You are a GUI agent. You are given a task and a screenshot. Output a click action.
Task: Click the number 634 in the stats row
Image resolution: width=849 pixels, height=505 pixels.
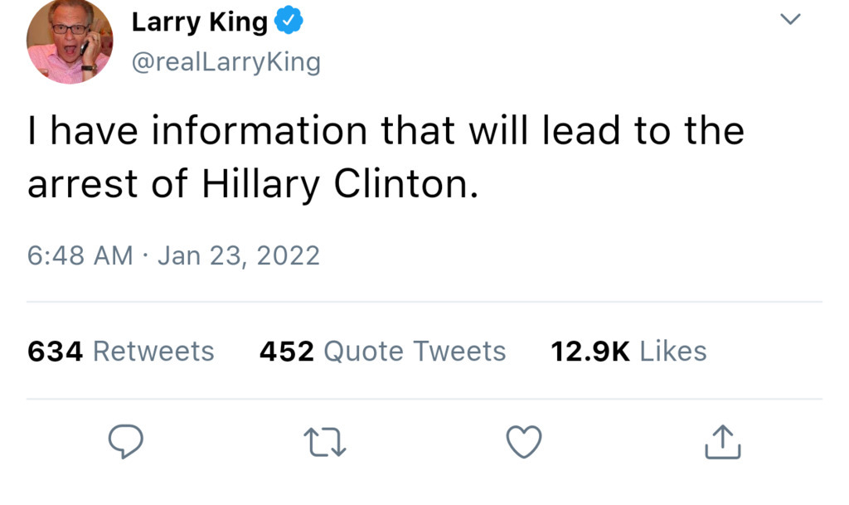(x=56, y=352)
